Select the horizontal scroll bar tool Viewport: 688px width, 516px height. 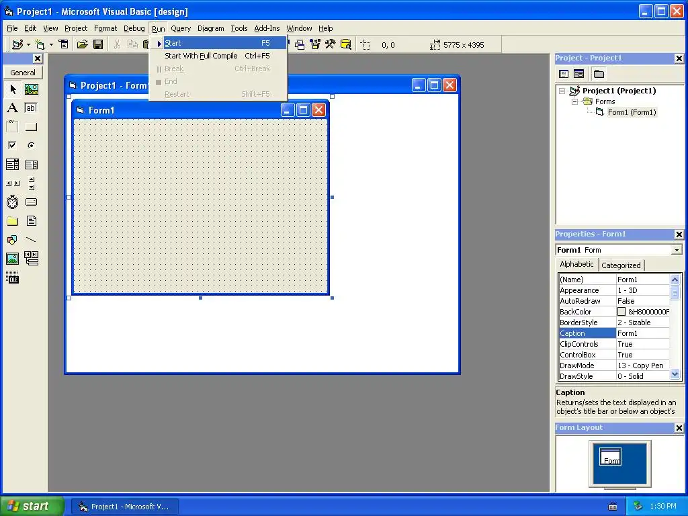(x=12, y=183)
